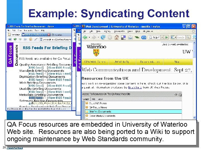Click RSS feed link under Standards Briefing Documents
This screenshot has height=150, width=201.
pos(36,74)
